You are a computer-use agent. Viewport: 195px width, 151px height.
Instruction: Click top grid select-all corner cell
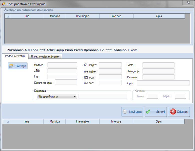[7, 16]
